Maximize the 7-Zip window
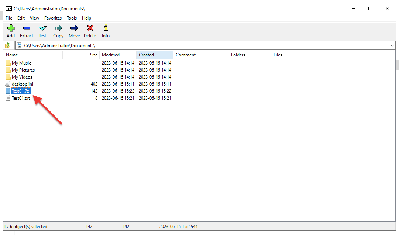Viewport: 399px width, 235px height. coord(370,8)
